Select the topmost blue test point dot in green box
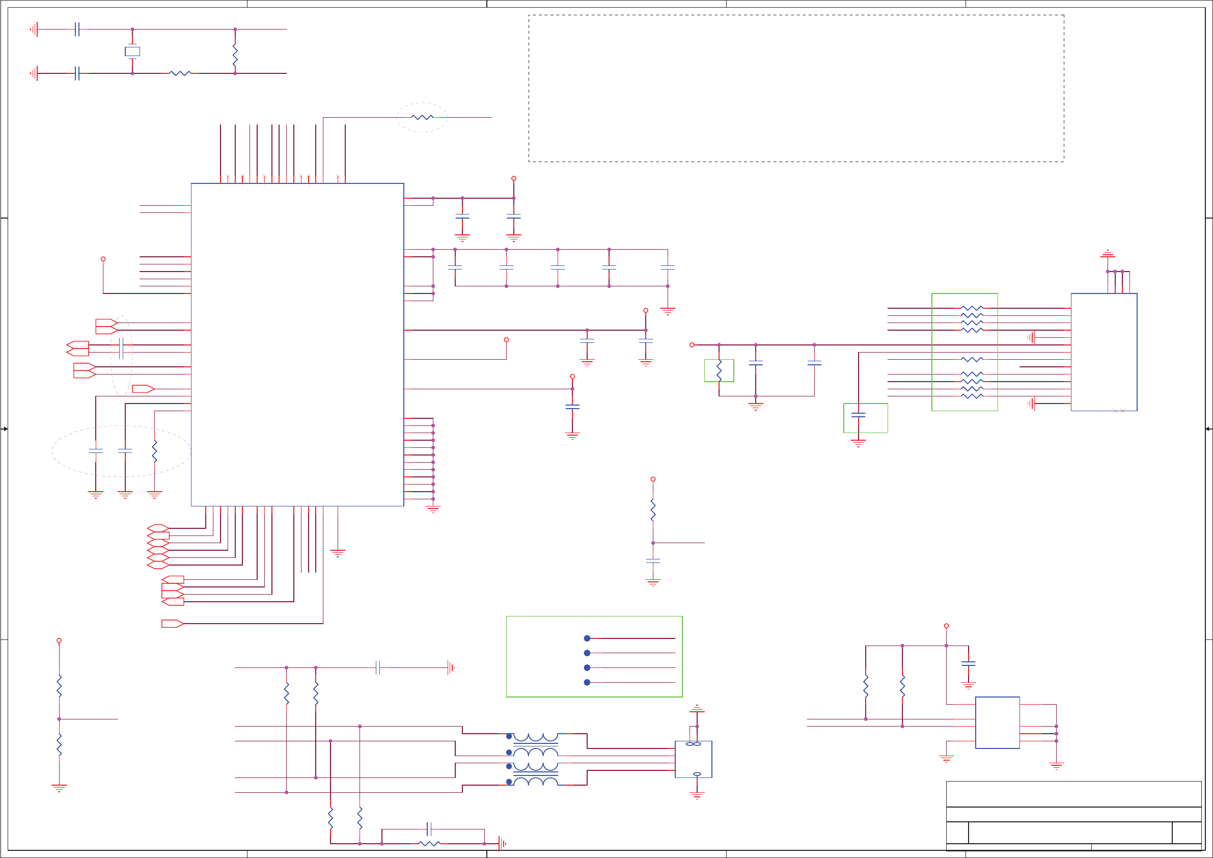The image size is (1213, 858). pyautogui.click(x=587, y=638)
